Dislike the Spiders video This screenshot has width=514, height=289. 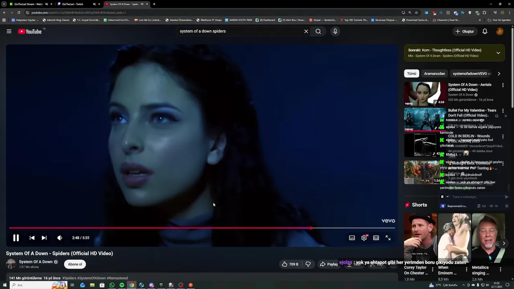pyautogui.click(x=308, y=264)
